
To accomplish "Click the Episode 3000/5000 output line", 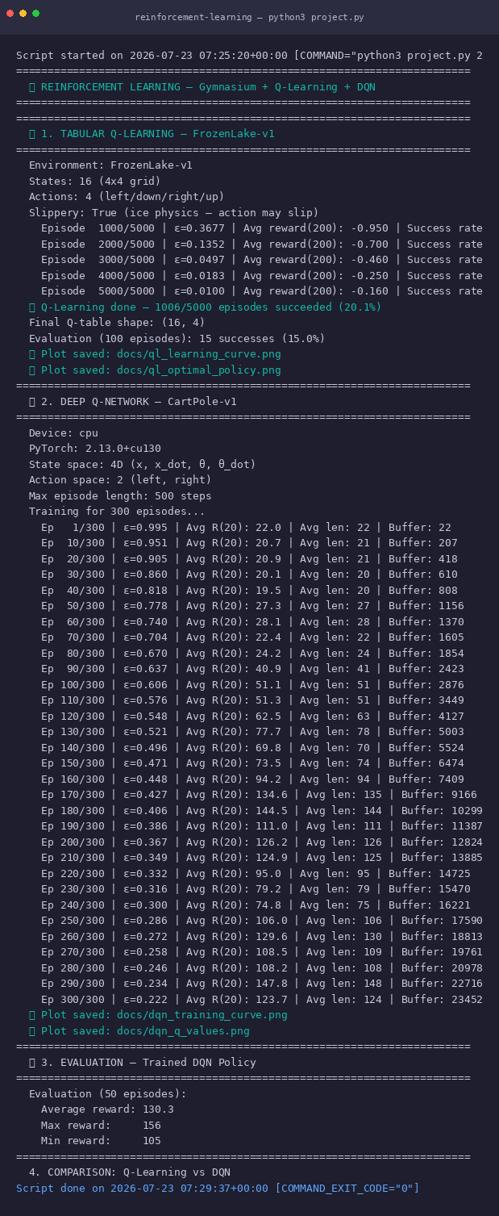I will click(262, 260).
